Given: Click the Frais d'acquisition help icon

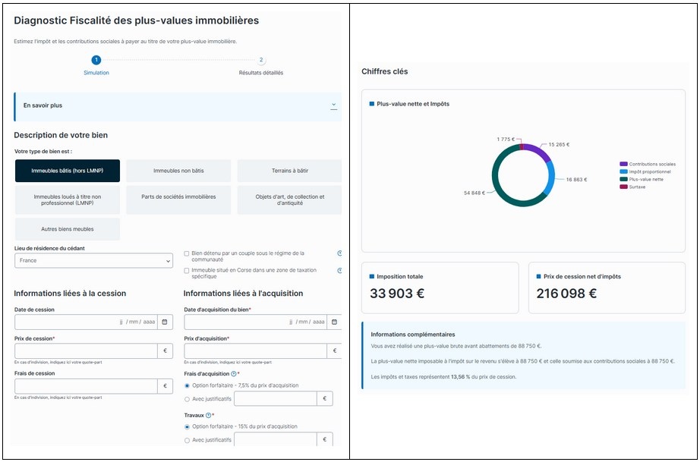Looking at the screenshot, I should (233, 374).
